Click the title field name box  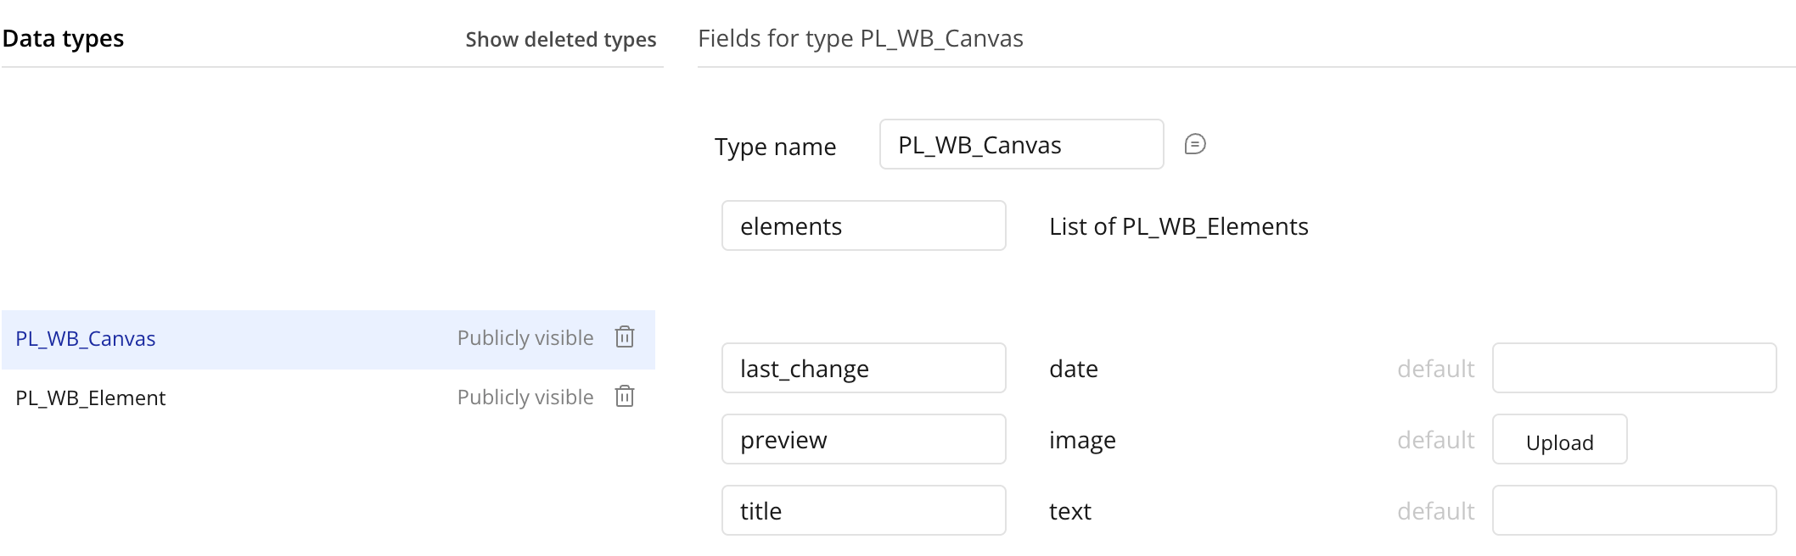pyautogui.click(x=864, y=510)
